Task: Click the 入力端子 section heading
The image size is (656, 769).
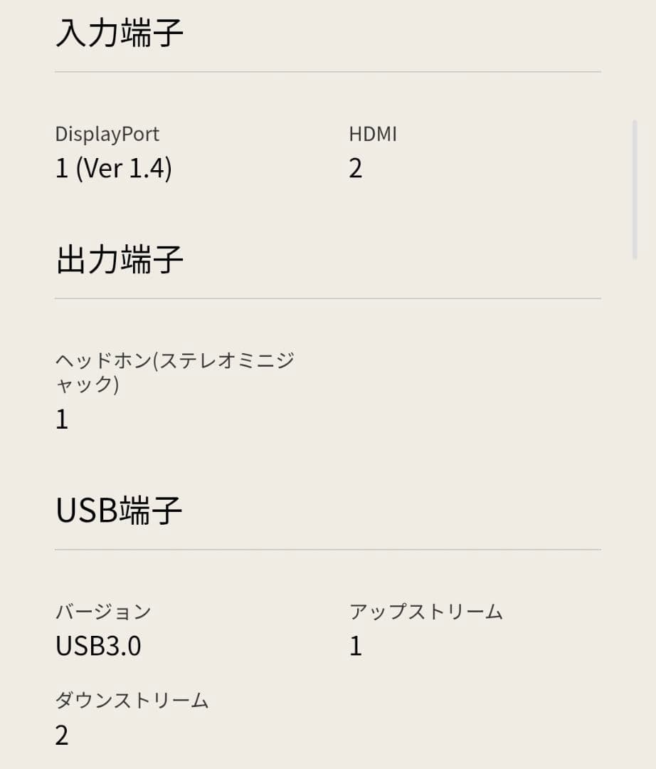Action: click(119, 33)
